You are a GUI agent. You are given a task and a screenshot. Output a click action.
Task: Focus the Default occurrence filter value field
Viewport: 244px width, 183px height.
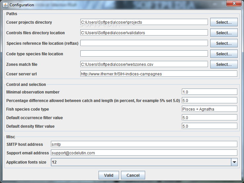pos(210,118)
